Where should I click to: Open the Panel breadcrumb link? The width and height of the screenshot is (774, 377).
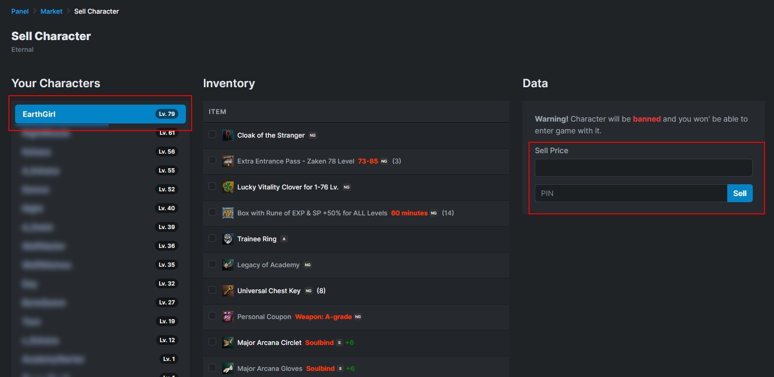tap(20, 11)
